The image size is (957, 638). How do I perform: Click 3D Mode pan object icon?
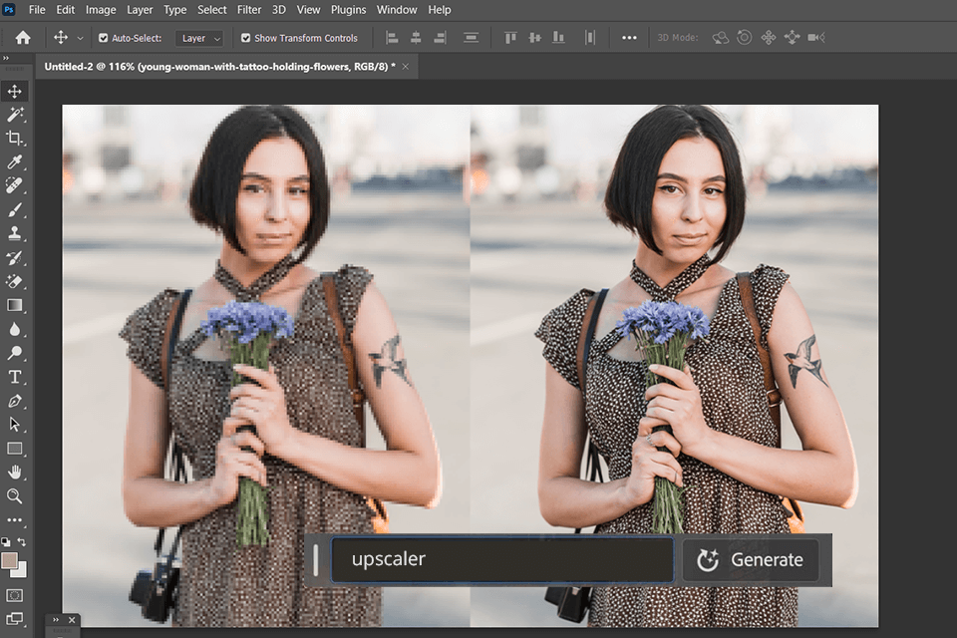pyautogui.click(x=769, y=38)
